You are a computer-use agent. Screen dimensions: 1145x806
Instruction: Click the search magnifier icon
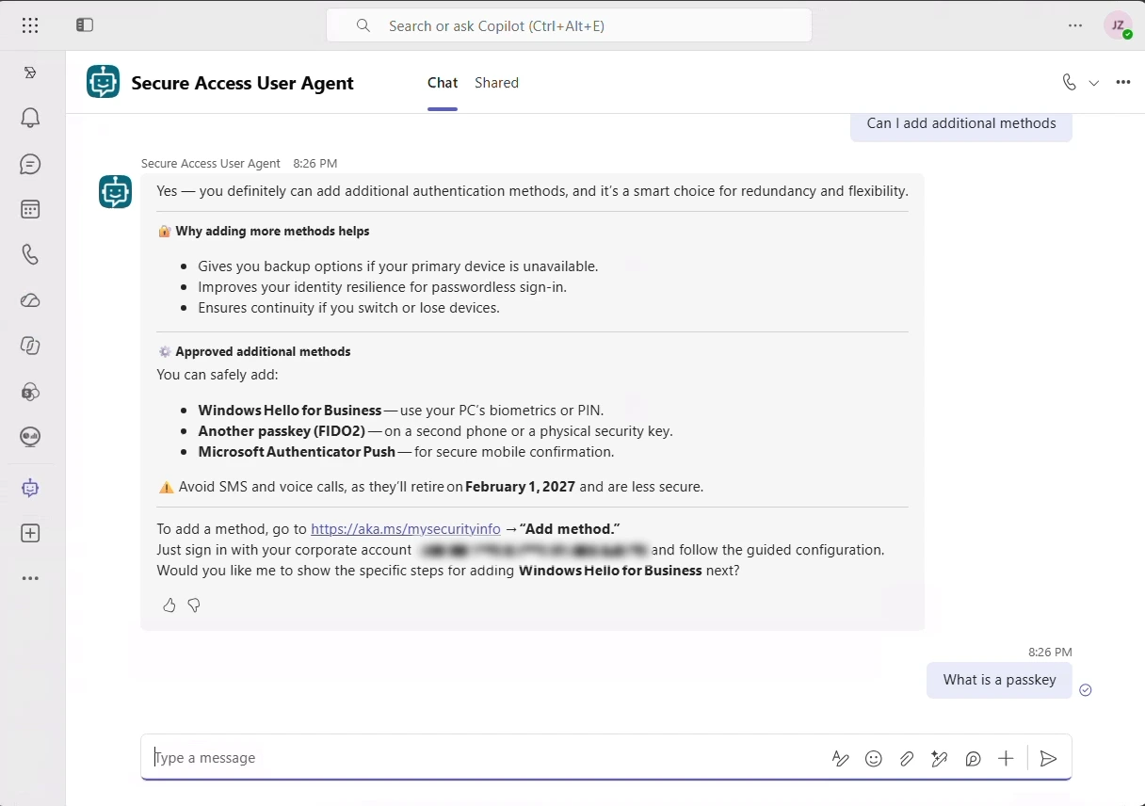[x=363, y=25]
